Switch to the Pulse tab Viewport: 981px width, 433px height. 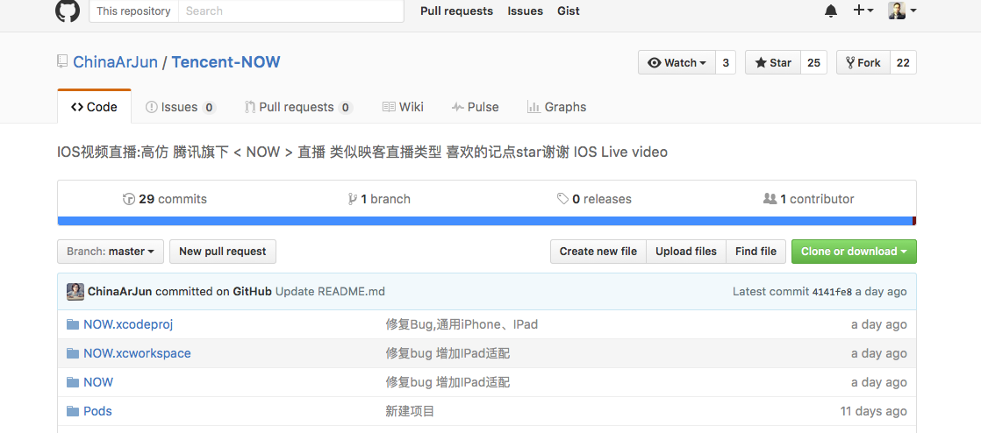click(476, 107)
